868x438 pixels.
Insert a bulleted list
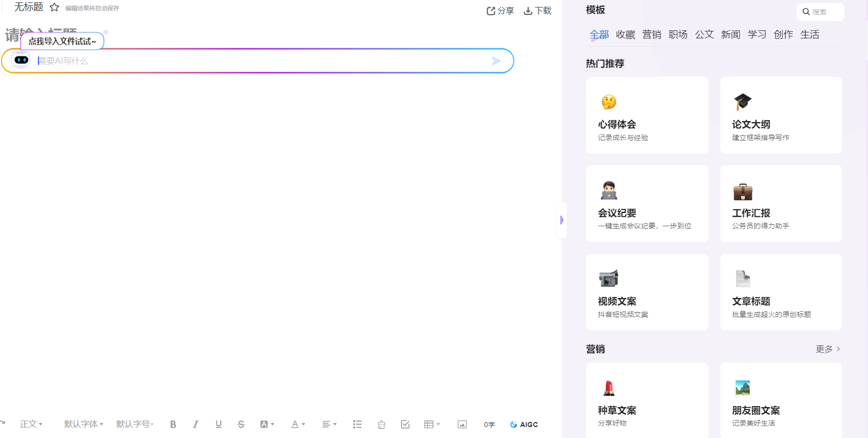click(357, 425)
